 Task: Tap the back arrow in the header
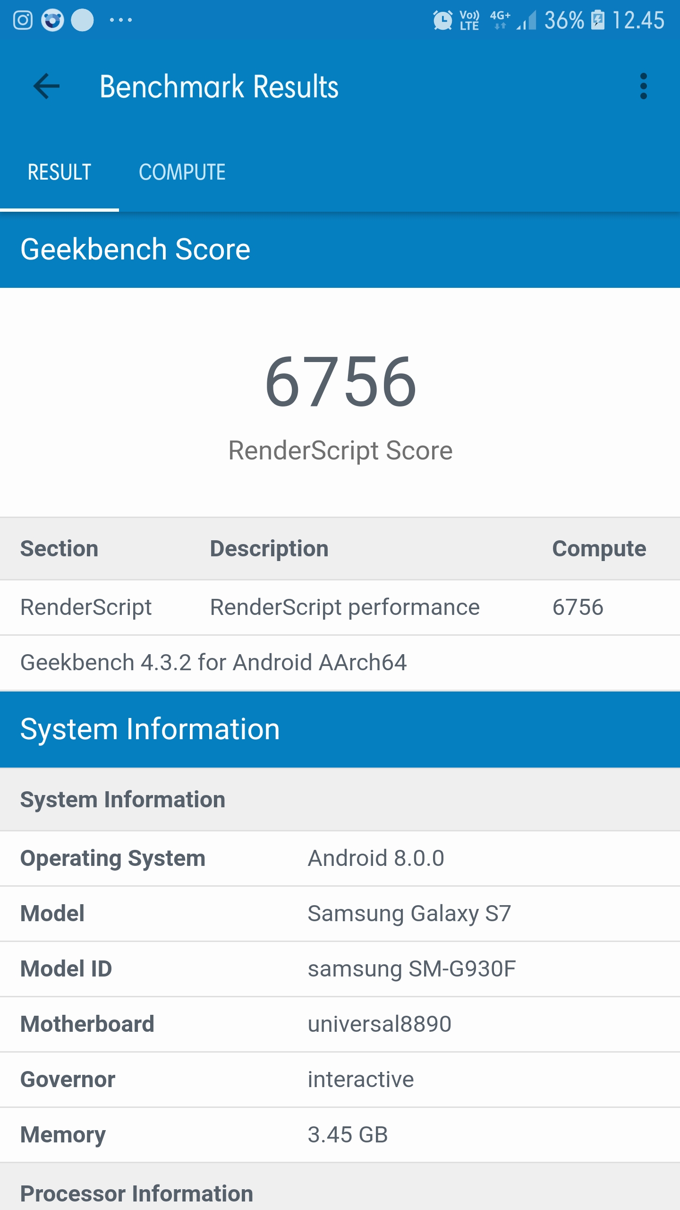pos(46,86)
